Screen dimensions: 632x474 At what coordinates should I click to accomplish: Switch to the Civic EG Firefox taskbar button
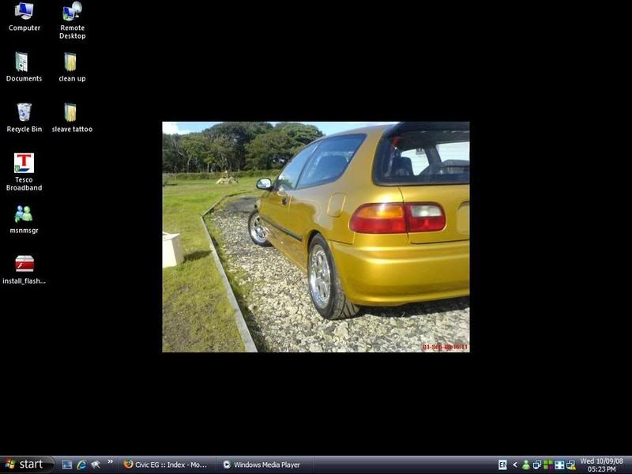point(167,465)
